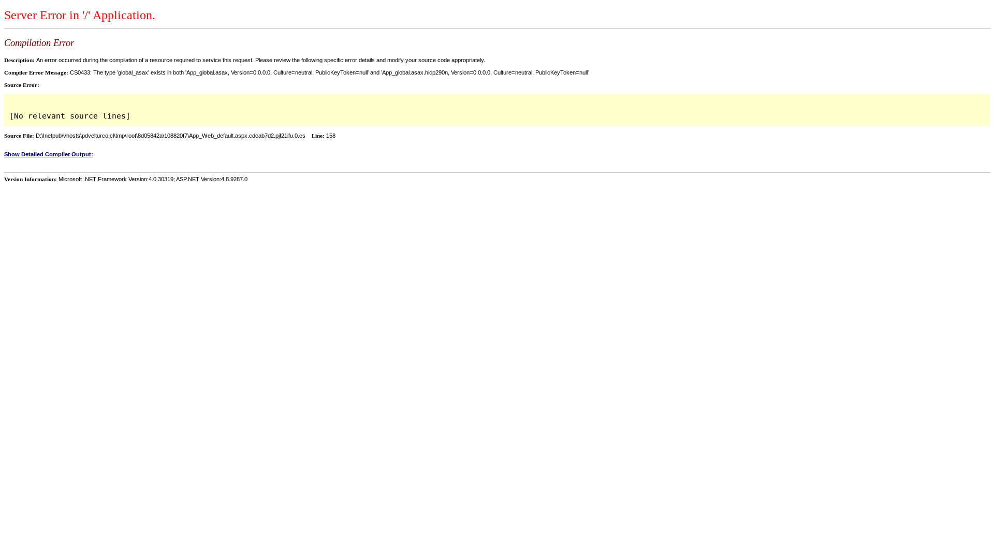This screenshot has height=559, width=994.
Task: Click the 'Source File:' label
Action: pos(19,136)
